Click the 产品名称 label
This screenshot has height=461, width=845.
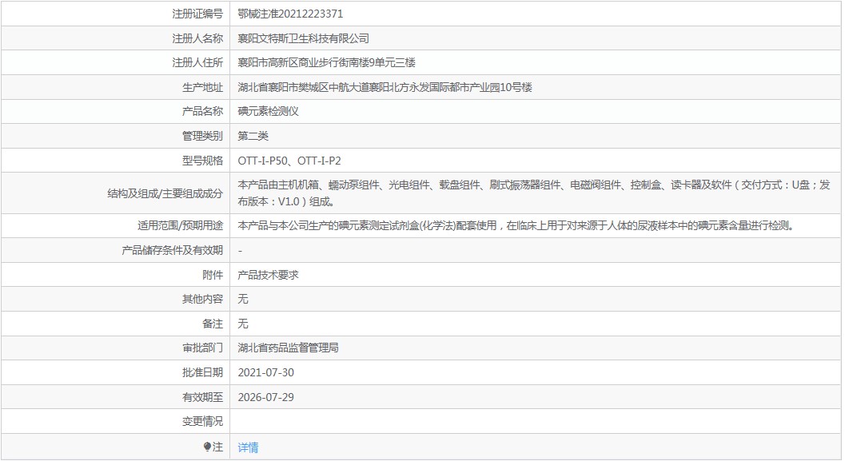(x=202, y=112)
